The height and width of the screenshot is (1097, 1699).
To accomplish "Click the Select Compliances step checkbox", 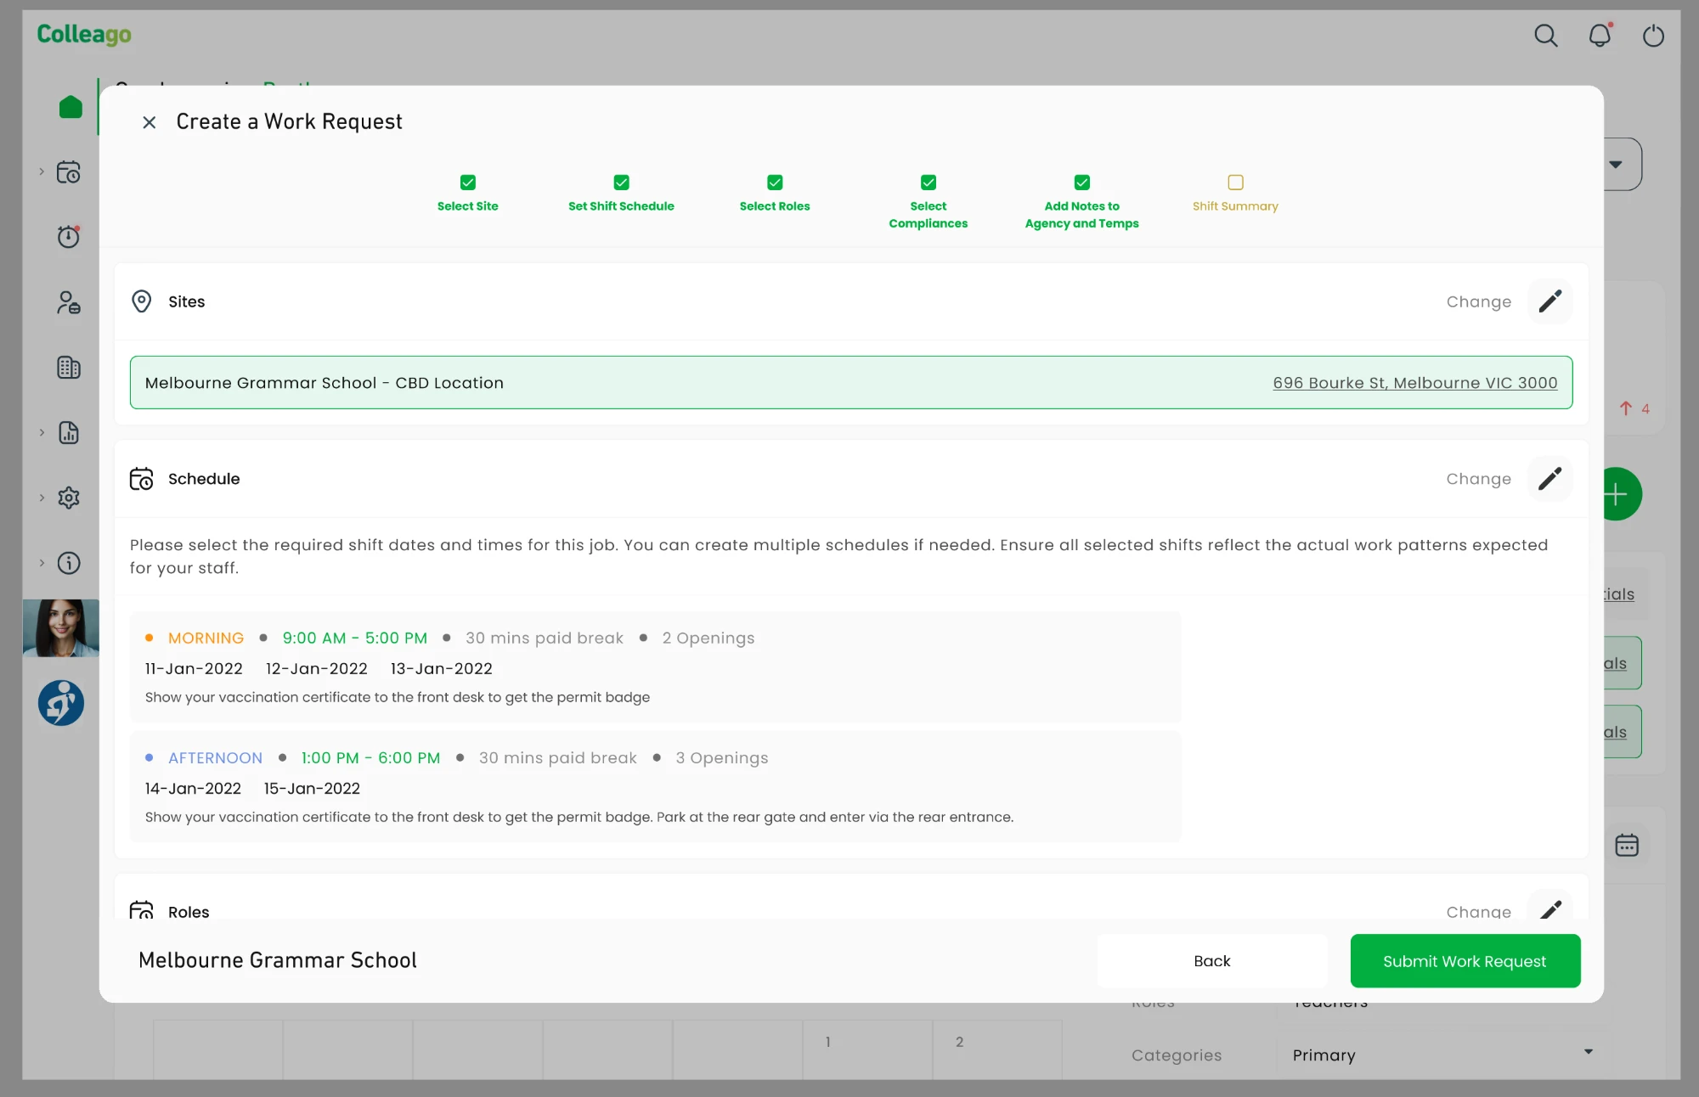I will (x=929, y=183).
